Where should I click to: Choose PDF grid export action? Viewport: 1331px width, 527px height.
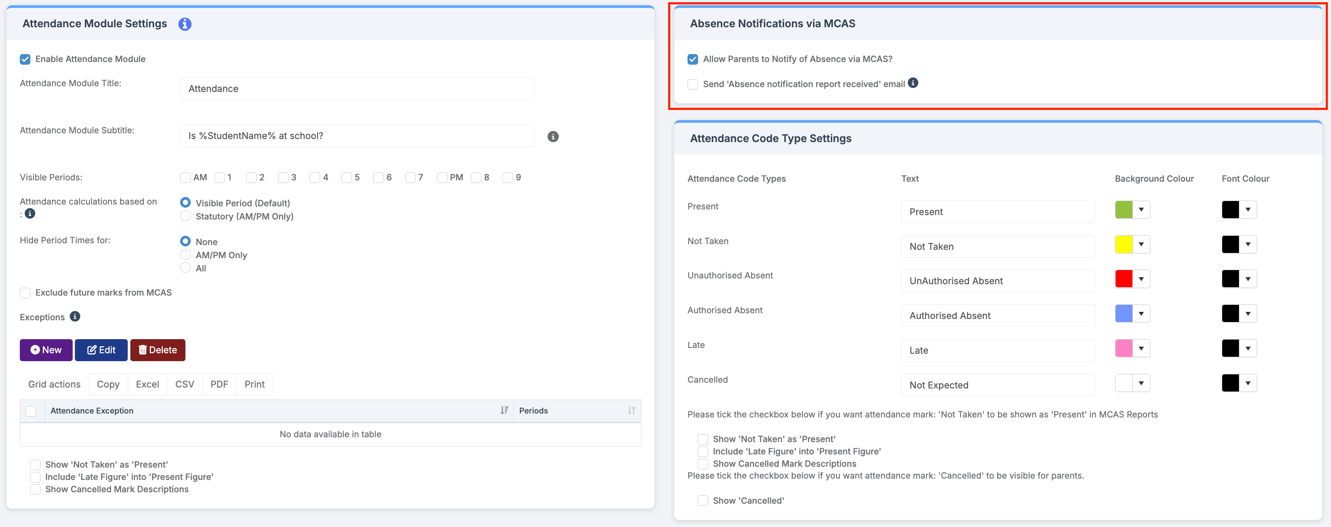[219, 384]
